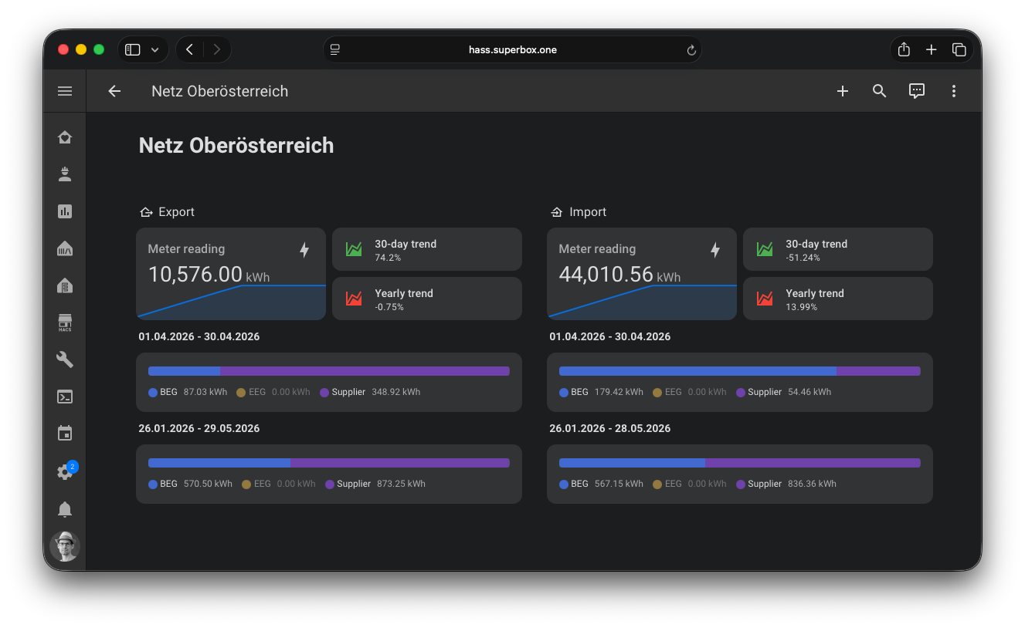Click the plus add icon in dashboard header
Viewport: 1025px width, 628px height.
(843, 91)
